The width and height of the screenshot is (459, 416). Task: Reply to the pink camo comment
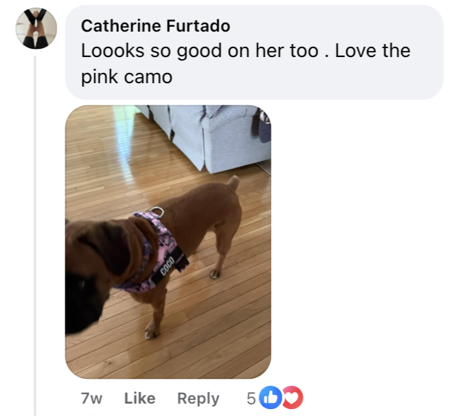198,399
